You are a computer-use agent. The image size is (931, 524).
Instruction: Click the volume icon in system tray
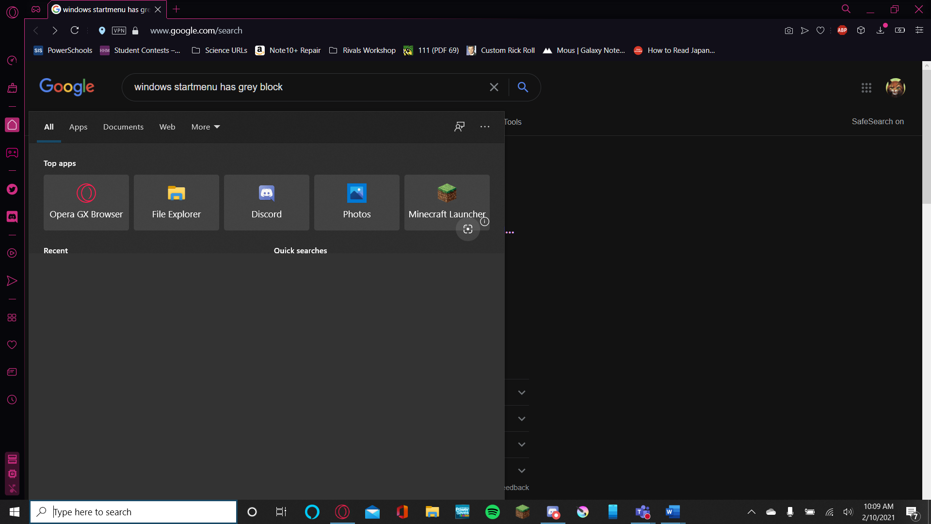848,512
